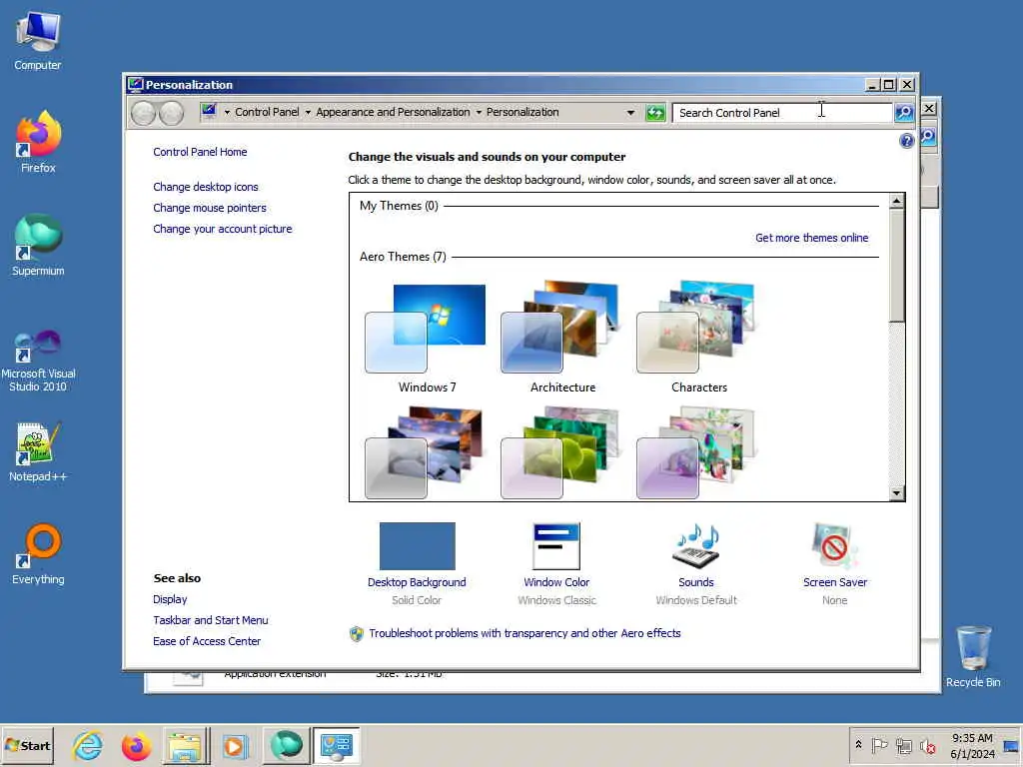Open the Help question mark icon
The image size is (1023, 767).
point(906,140)
